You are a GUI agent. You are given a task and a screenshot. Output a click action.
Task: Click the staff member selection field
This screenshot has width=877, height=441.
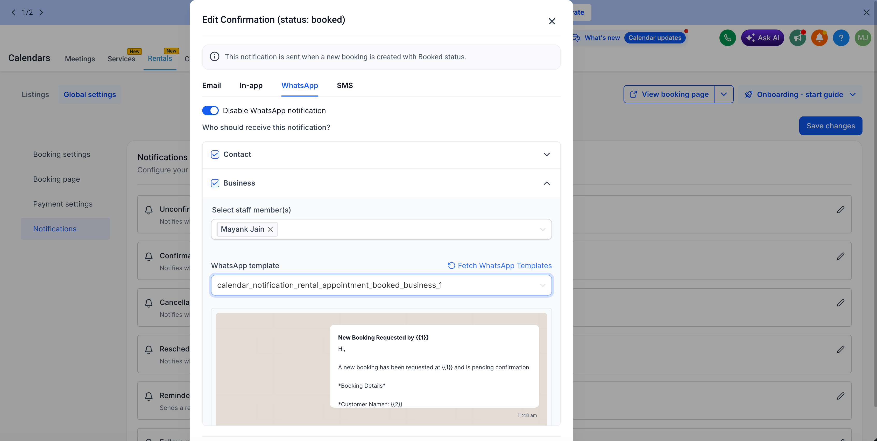tap(381, 229)
